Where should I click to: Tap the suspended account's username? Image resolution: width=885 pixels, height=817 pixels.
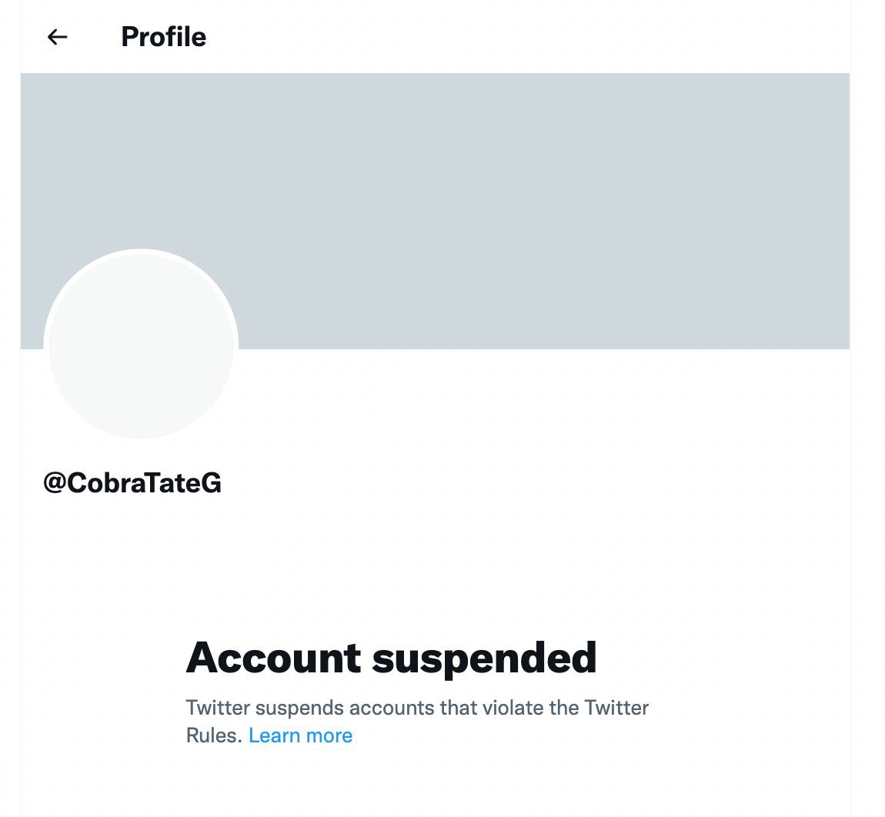(132, 483)
